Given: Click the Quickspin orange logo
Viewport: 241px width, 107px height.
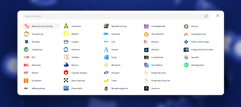Looking at the screenshot, I should [x=26, y=81].
